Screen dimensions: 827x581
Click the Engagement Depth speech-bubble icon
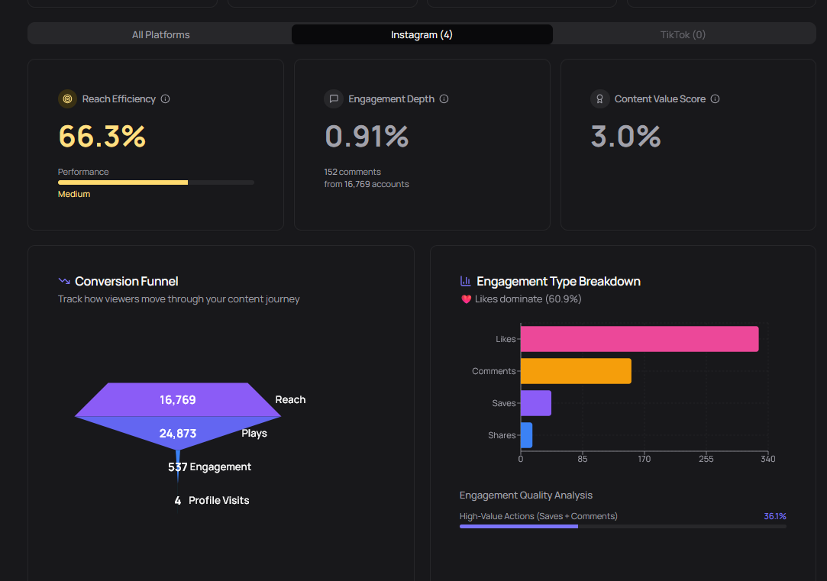pyautogui.click(x=334, y=98)
